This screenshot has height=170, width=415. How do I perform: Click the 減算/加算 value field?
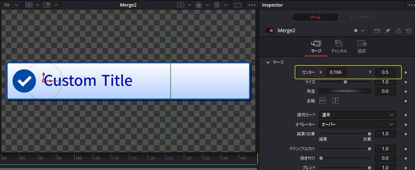click(385, 134)
